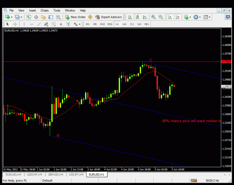
Task: Select the H4 timeframe
Action: [124, 24]
